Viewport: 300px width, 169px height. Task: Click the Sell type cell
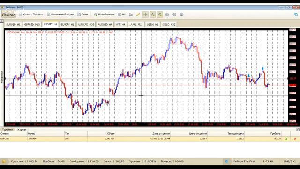67,138
